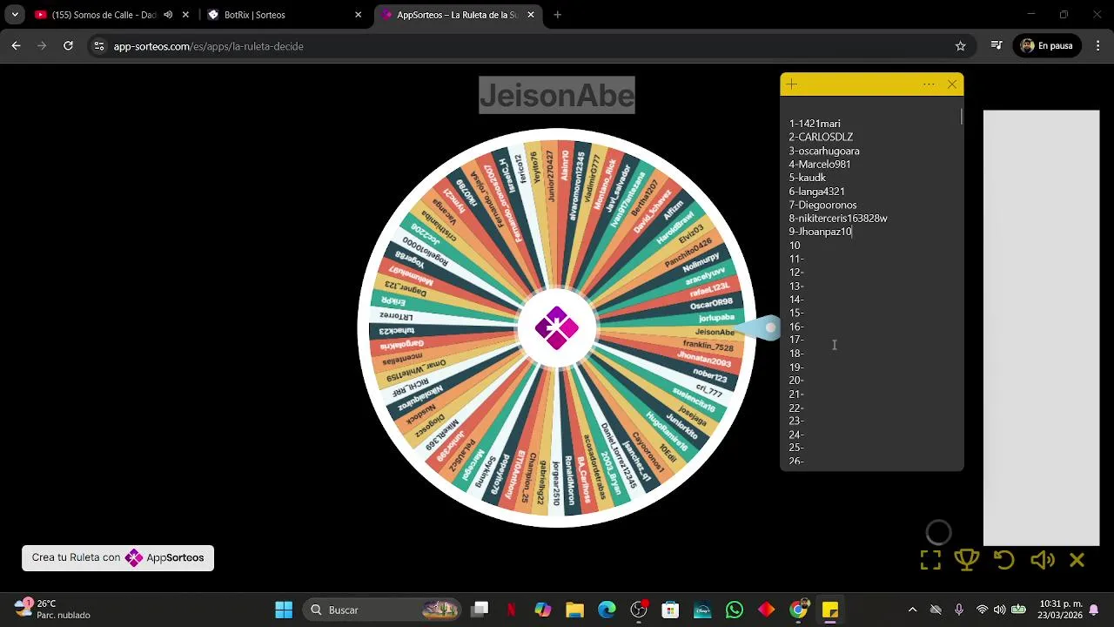
Task: Add a new sticky note with plus
Action: [792, 84]
